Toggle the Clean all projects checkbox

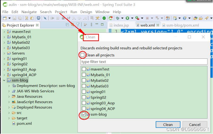coord(82,55)
